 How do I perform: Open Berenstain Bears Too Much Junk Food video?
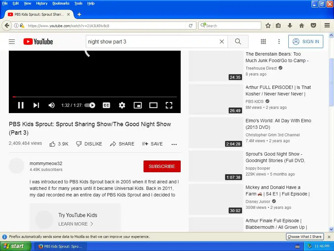click(277, 57)
